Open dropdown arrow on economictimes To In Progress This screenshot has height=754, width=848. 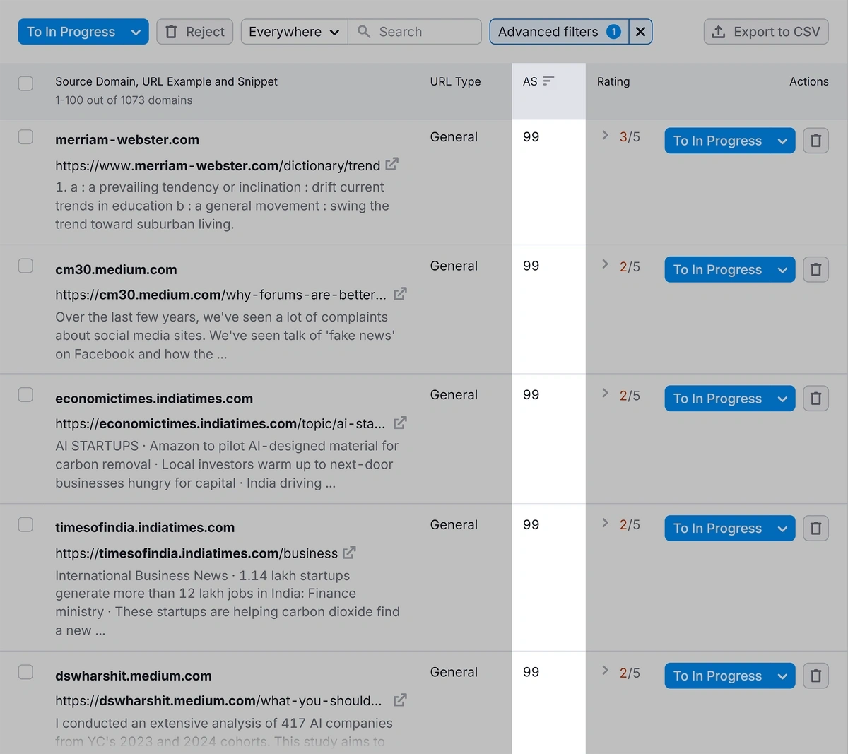(782, 399)
